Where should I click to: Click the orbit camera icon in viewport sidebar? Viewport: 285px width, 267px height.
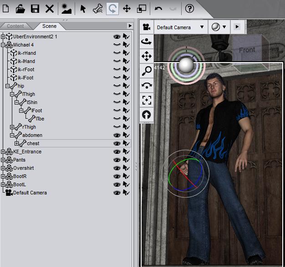coord(147,42)
